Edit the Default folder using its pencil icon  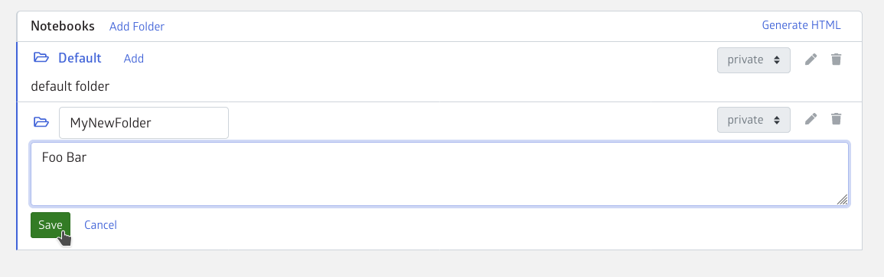(811, 59)
